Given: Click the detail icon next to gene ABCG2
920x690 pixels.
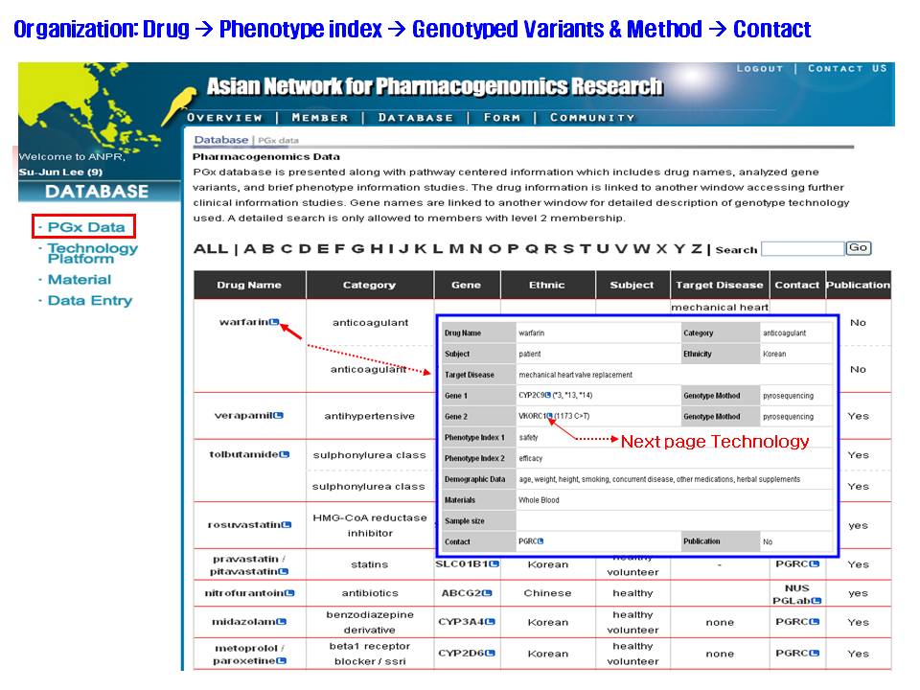Looking at the screenshot, I should 487,593.
